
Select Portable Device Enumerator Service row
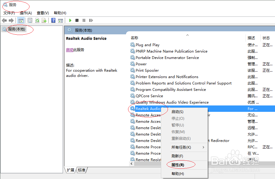tap(202, 57)
